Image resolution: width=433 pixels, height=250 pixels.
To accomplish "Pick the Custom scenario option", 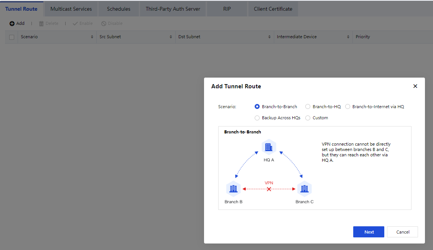I will point(308,118).
